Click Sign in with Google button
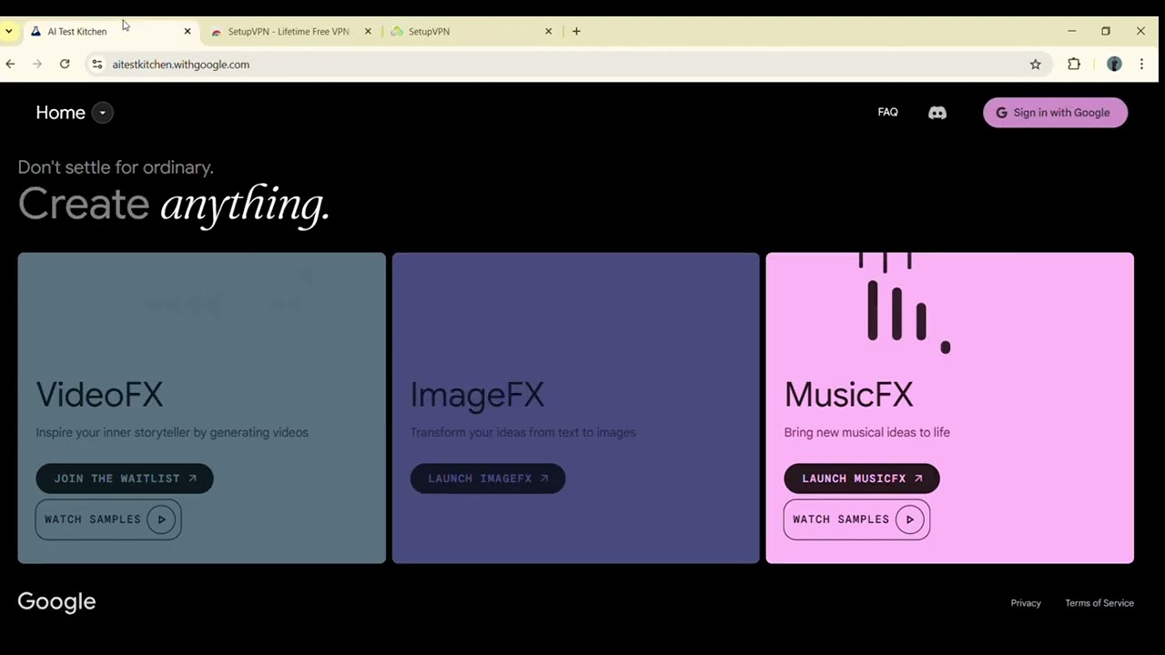1165x655 pixels. [1055, 113]
